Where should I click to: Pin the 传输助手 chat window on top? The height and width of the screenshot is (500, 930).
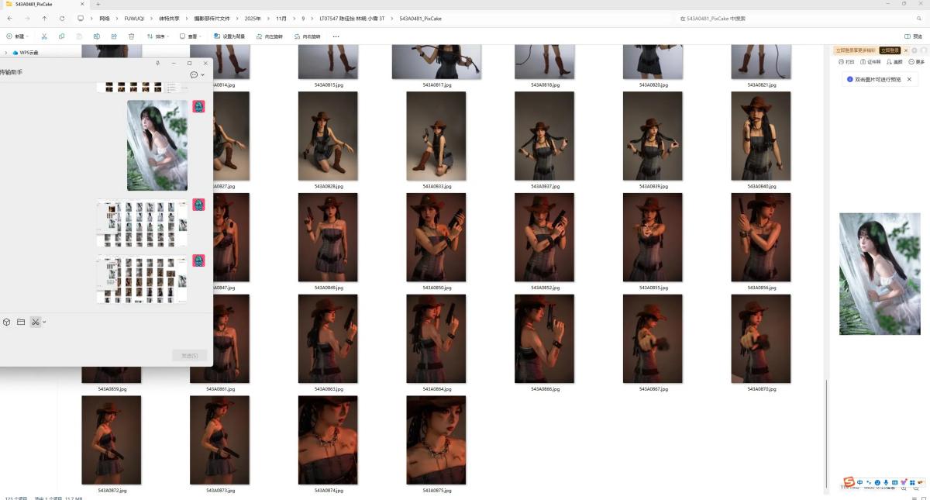[158, 63]
